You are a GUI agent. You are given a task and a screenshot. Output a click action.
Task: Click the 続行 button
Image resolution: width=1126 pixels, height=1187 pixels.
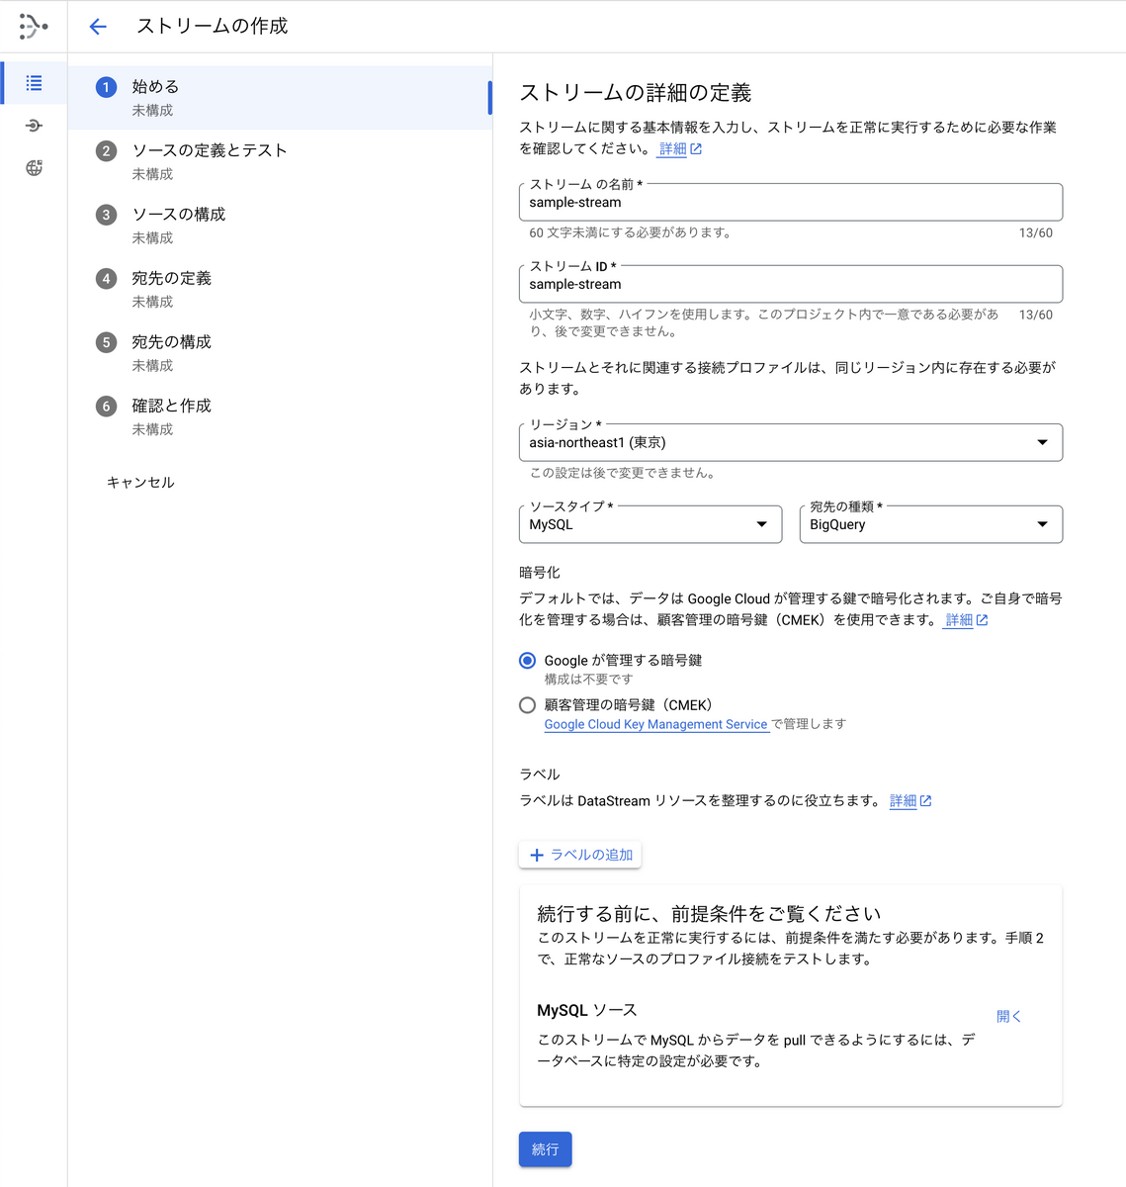(546, 1149)
